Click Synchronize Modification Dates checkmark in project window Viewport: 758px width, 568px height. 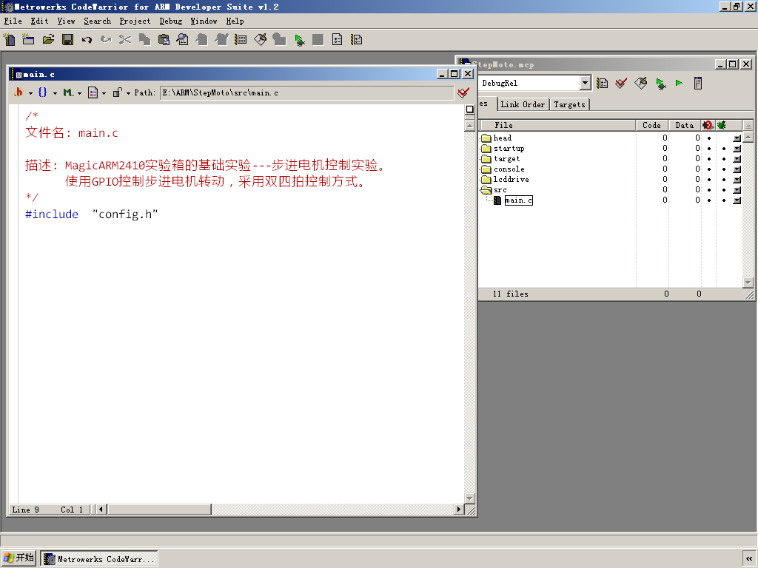tap(621, 83)
